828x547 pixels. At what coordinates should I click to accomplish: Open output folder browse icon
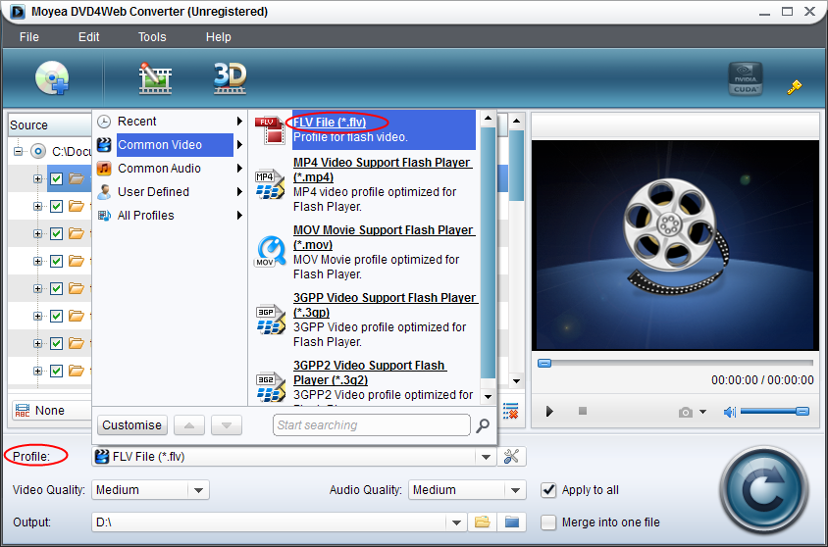pyautogui.click(x=482, y=522)
